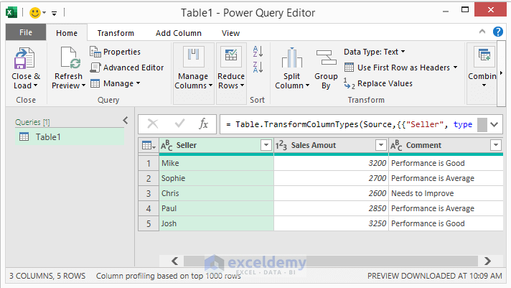Click the Replace Values tool

coord(378,83)
